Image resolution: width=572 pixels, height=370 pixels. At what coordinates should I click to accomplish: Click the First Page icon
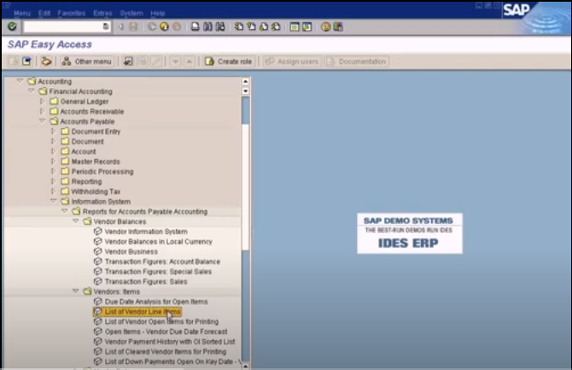tap(239, 26)
